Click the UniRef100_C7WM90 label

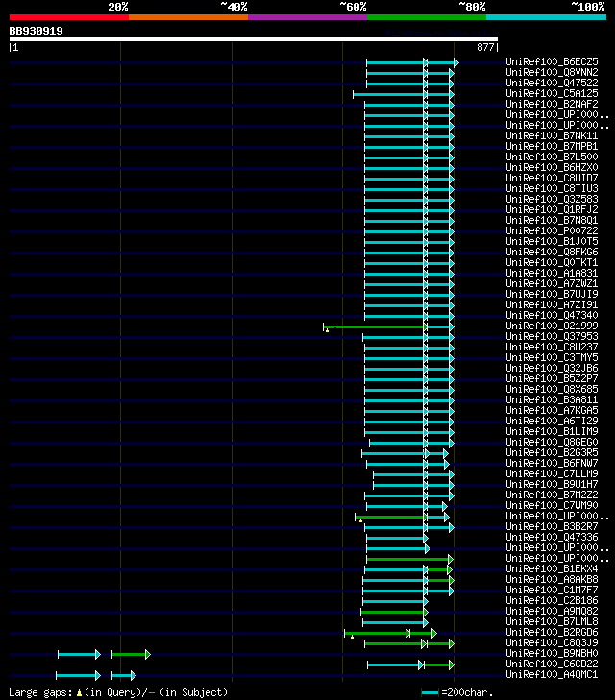coord(552,505)
